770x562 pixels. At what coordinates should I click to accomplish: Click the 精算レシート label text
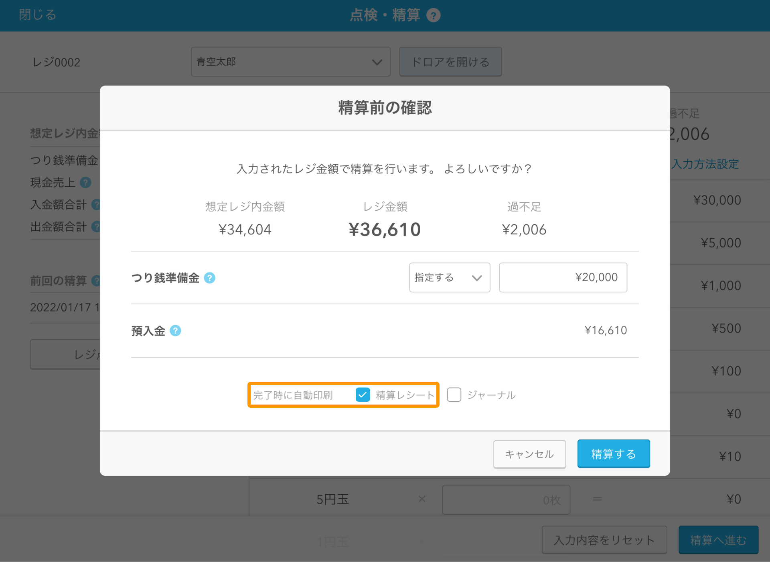pyautogui.click(x=405, y=395)
